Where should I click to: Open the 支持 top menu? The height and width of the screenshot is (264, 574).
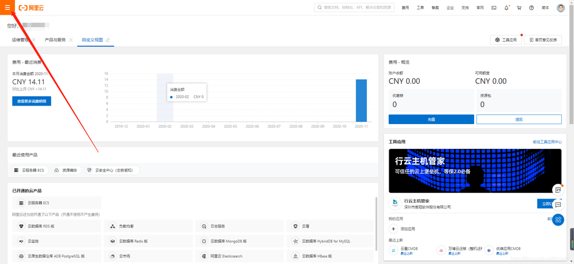pos(465,8)
